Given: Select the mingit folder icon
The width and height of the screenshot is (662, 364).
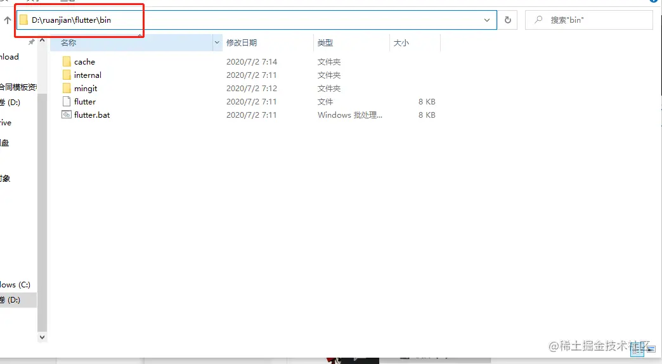Looking at the screenshot, I should point(67,88).
